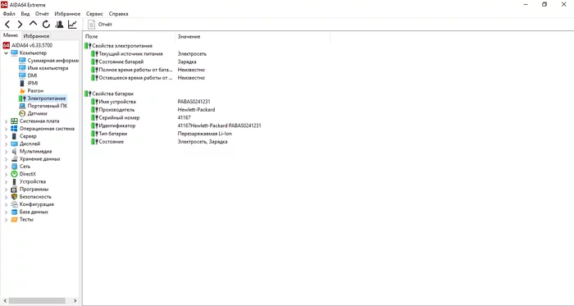Screen dimensions: 574x306
Task: Open the Вид menu
Action: coord(25,14)
